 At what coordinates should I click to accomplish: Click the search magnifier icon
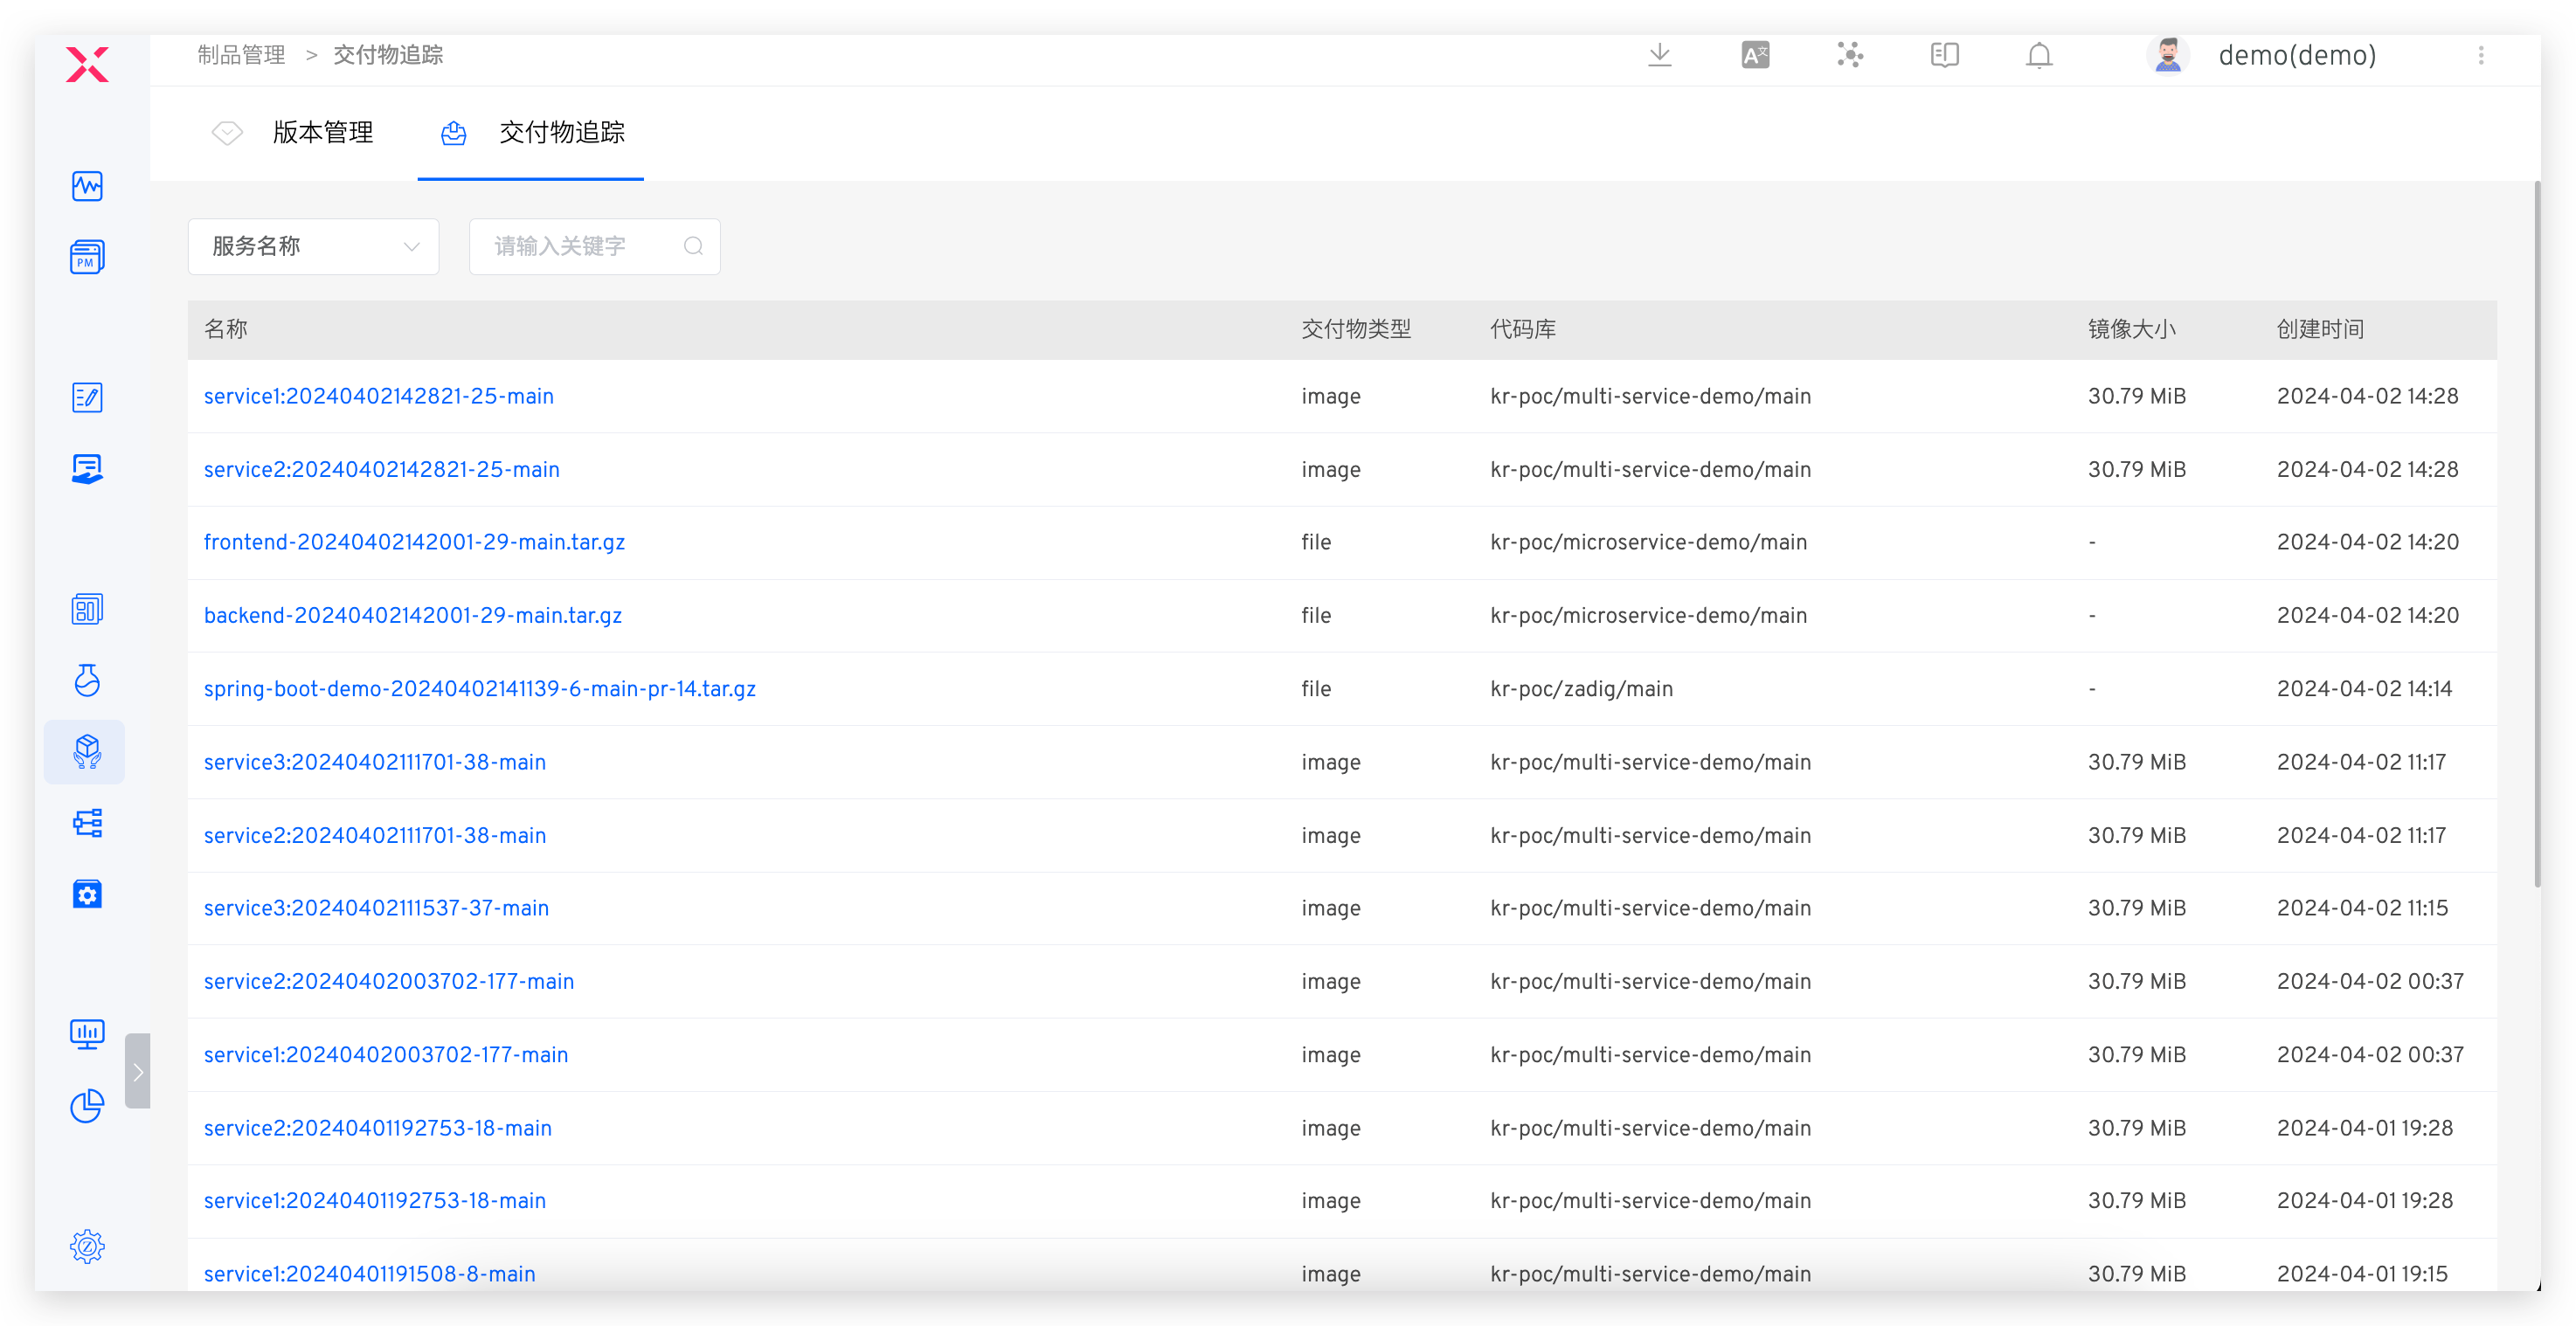[x=693, y=246]
